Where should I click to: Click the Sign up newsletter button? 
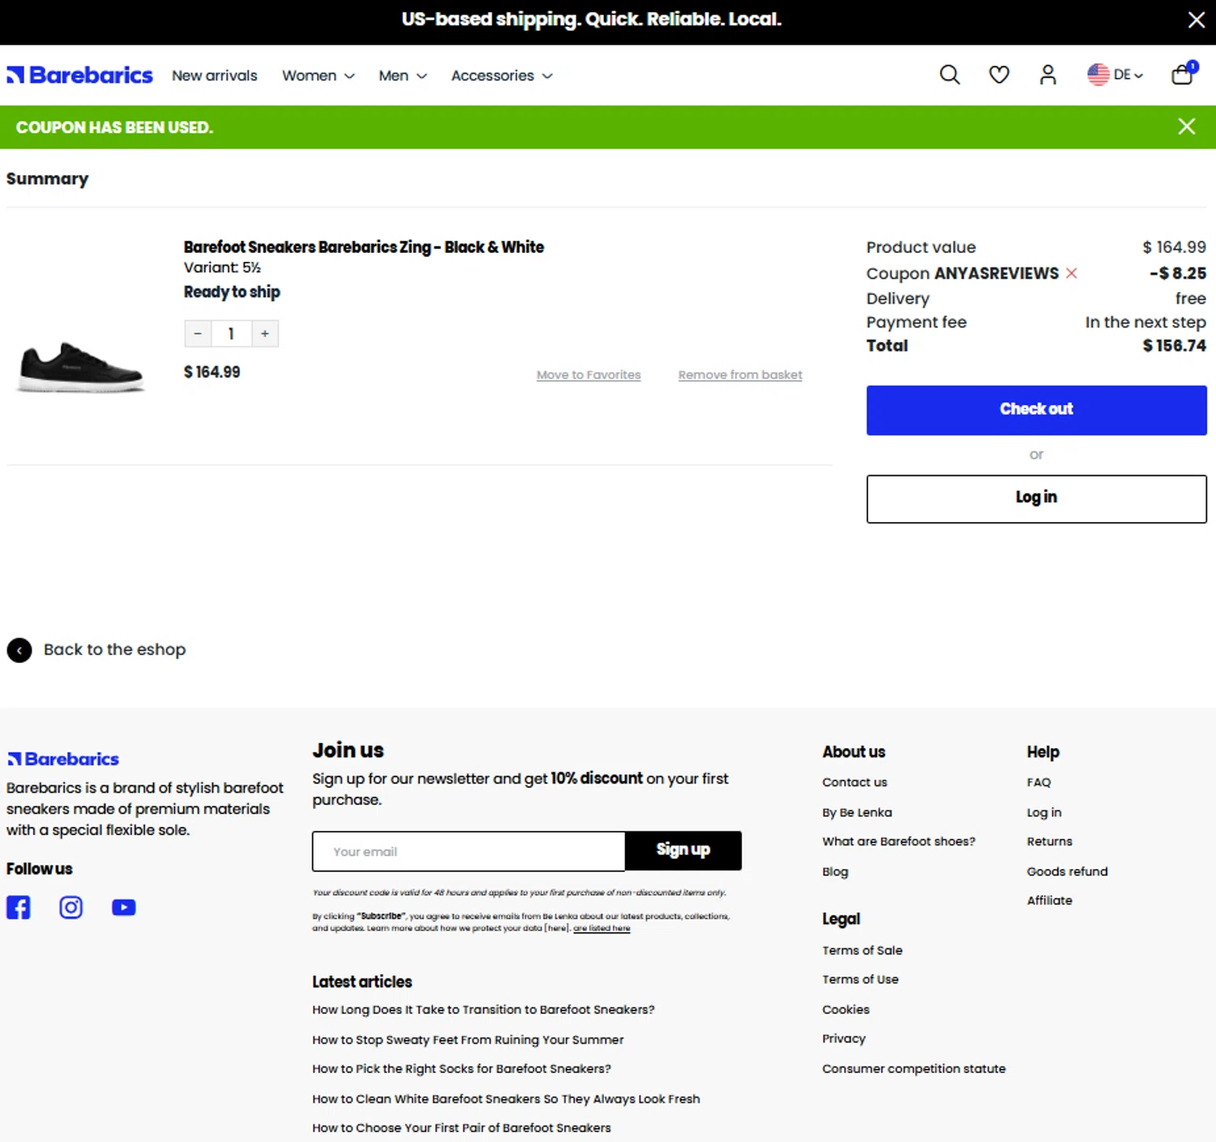(683, 850)
